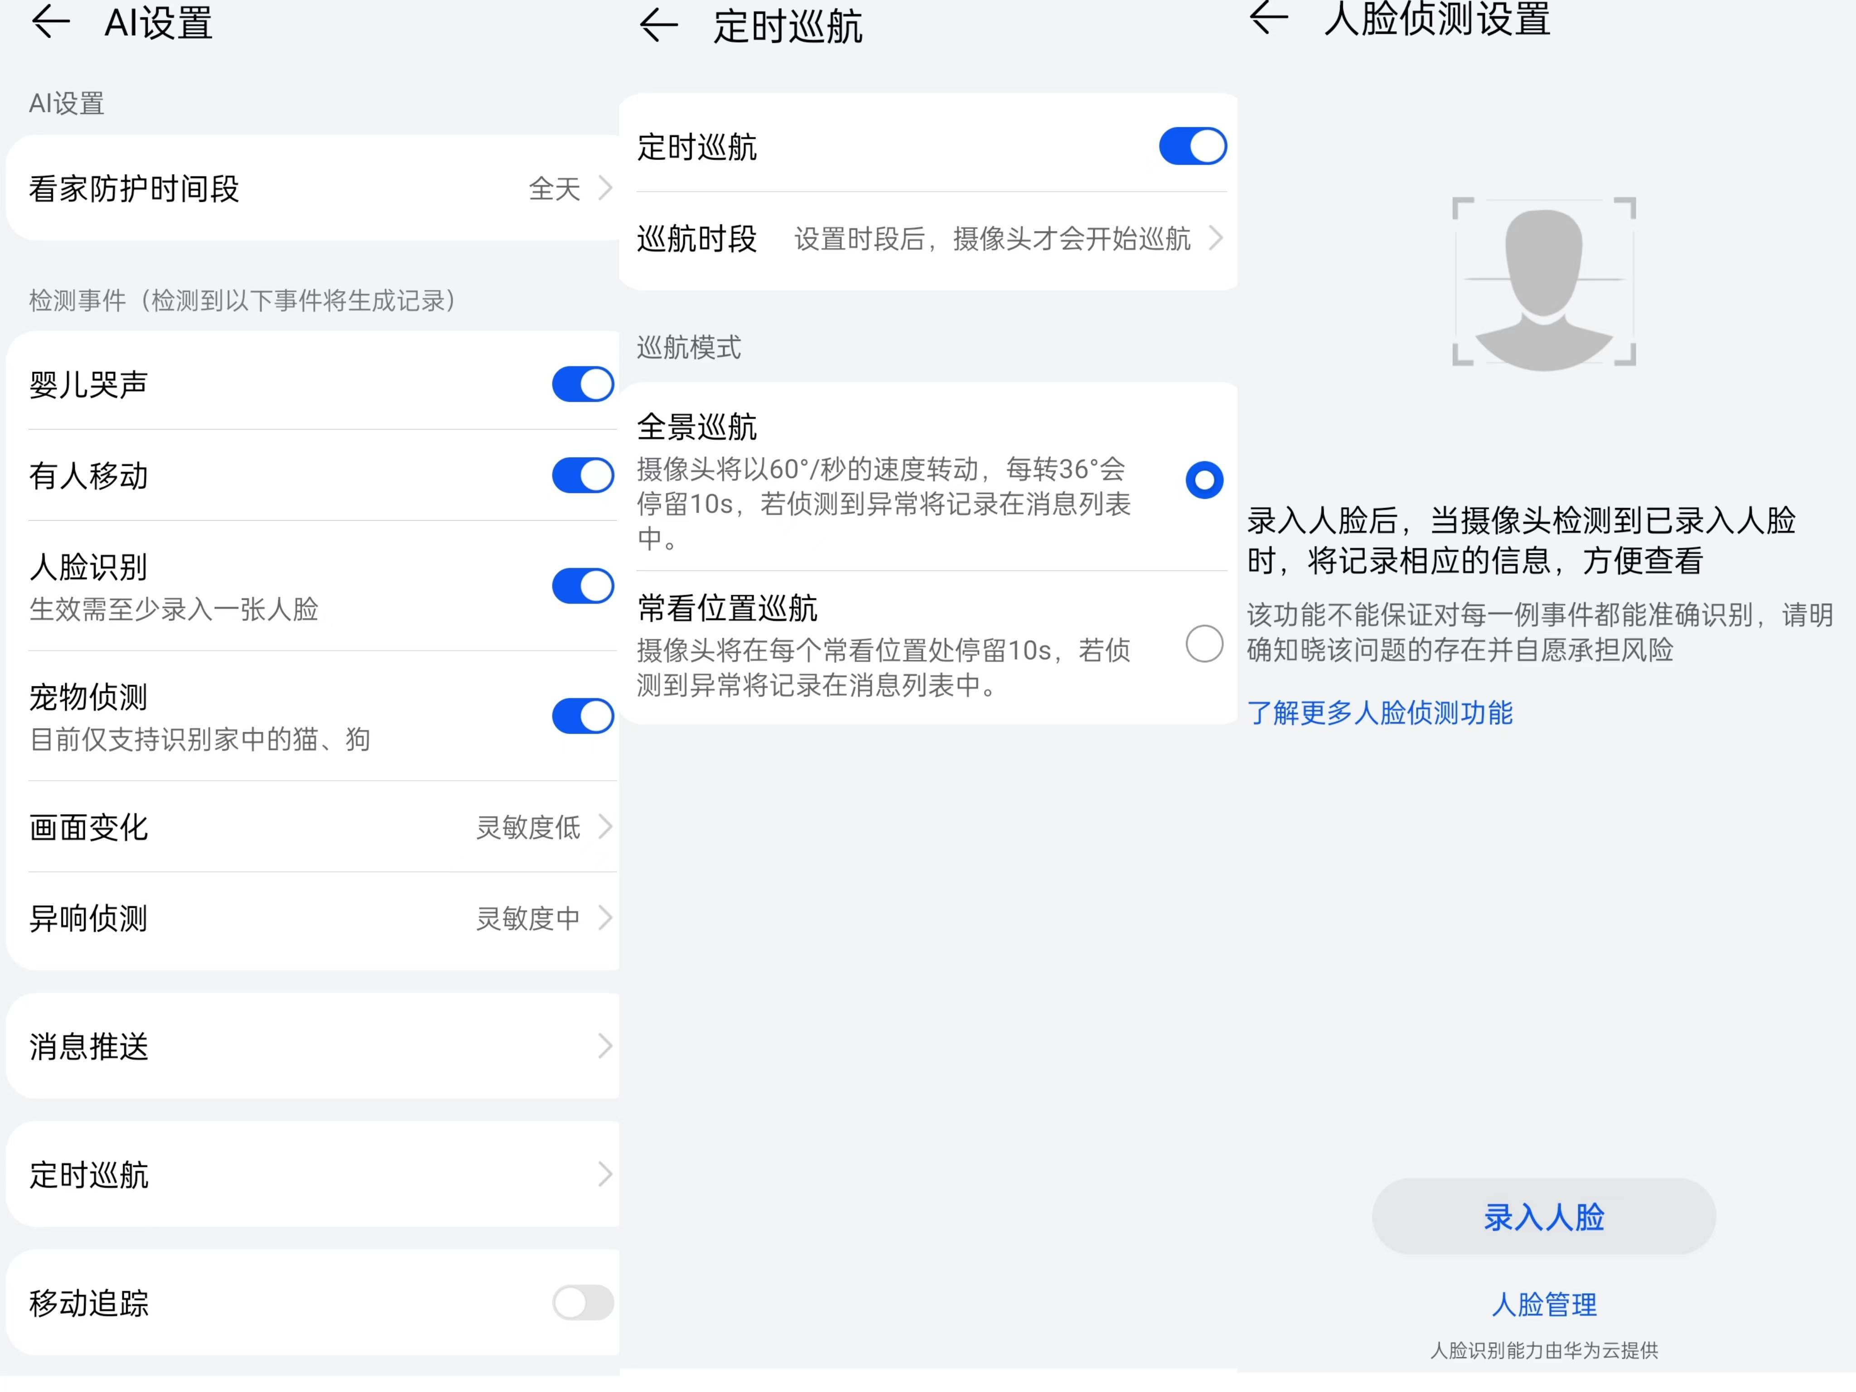This screenshot has height=1392, width=1856.
Task: Select the 全景巡航 radio option
Action: pos(1204,480)
